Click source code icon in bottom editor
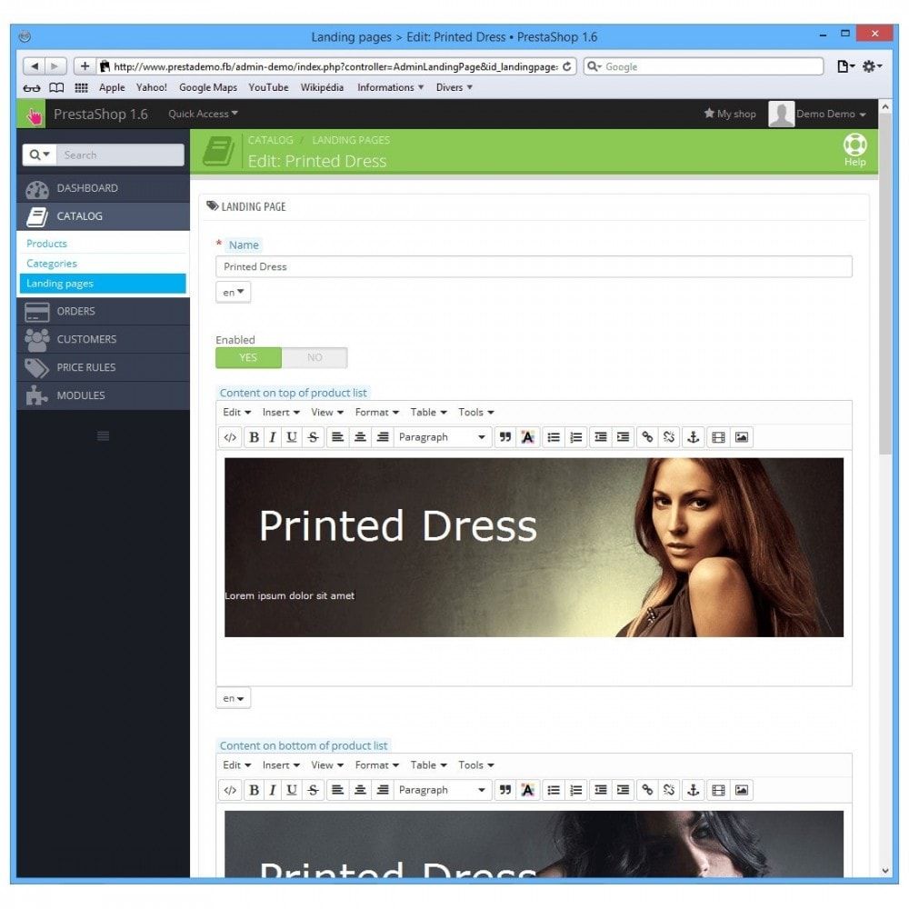909x909 pixels. point(230,790)
